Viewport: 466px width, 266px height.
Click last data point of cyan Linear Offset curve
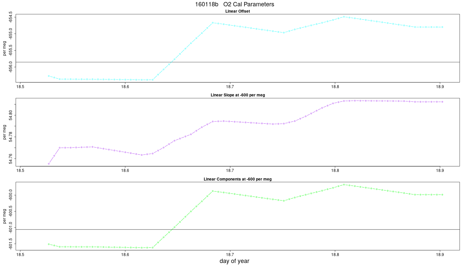(442, 27)
